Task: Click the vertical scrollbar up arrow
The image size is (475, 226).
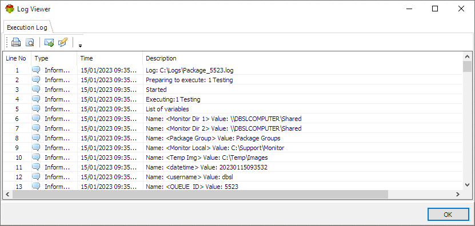Action: coord(467,56)
